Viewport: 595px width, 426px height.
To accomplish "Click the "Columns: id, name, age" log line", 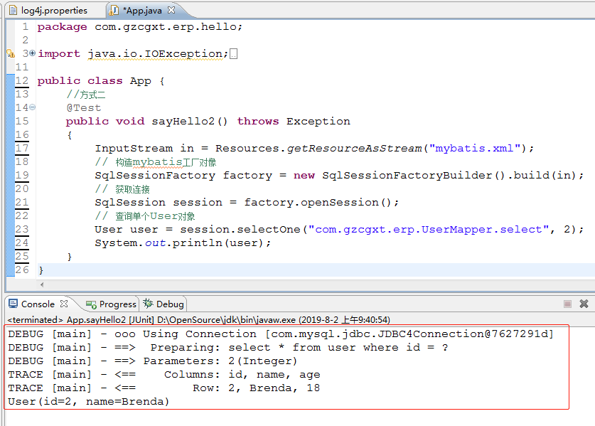I will (164, 375).
